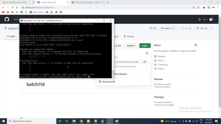Viewport: 221px width, 124px height.
Task: Click the taskbar search box
Action: point(31,121)
